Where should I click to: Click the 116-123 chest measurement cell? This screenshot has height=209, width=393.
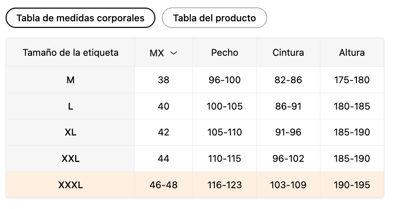[224, 185]
